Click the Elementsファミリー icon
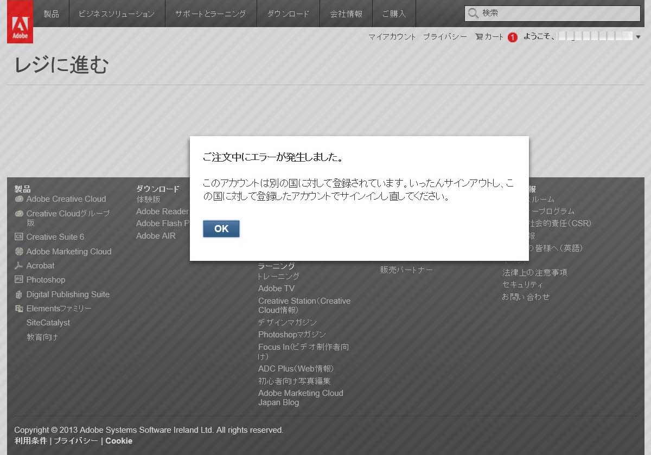The height and width of the screenshot is (455, 651). pyautogui.click(x=19, y=309)
